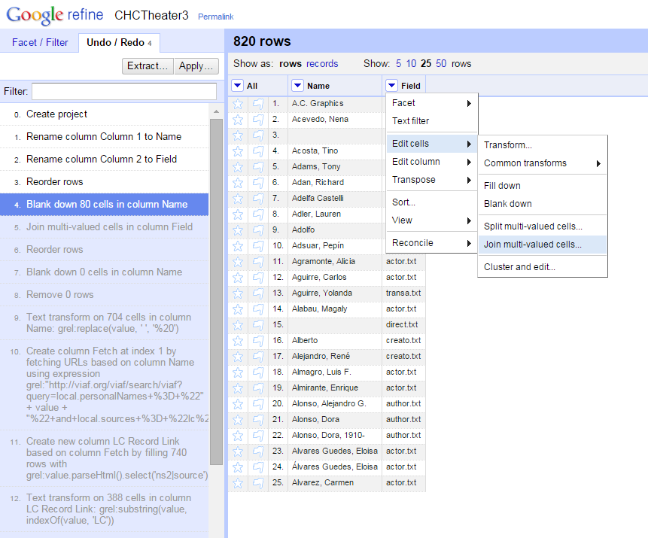Star the Alberto row
Viewport: 648px width, 538px height.
(238, 341)
